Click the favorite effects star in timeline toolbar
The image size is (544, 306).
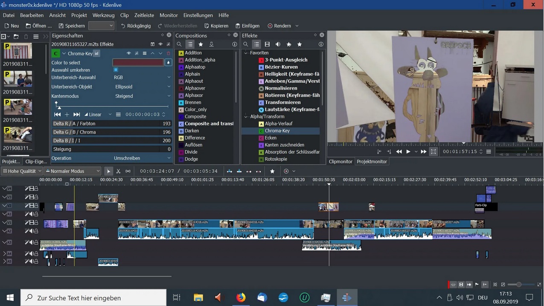pos(272,171)
